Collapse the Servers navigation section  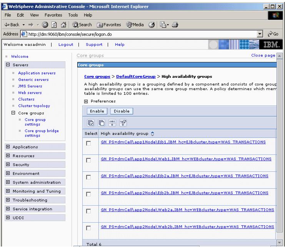pyautogui.click(x=8, y=65)
